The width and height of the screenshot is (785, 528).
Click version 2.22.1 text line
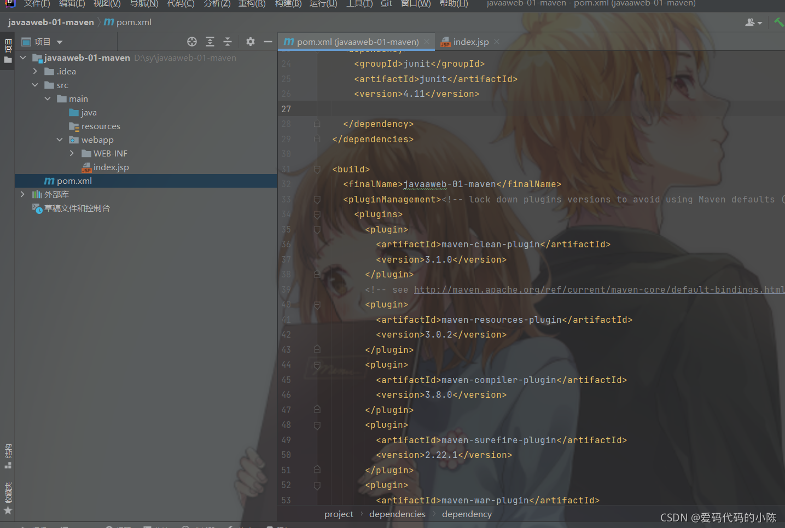pos(444,455)
